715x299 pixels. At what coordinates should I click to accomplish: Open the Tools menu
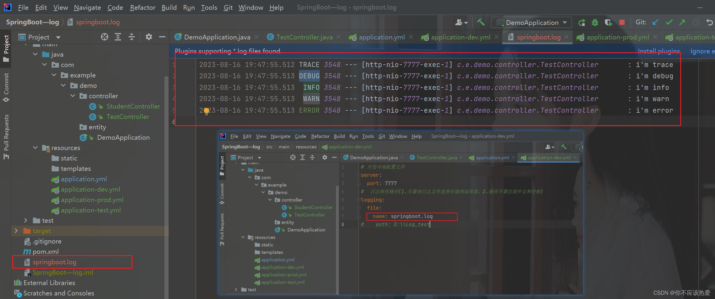(209, 7)
